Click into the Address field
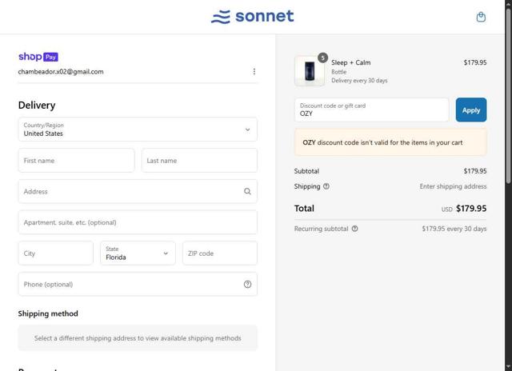The width and height of the screenshot is (512, 371). 138,192
